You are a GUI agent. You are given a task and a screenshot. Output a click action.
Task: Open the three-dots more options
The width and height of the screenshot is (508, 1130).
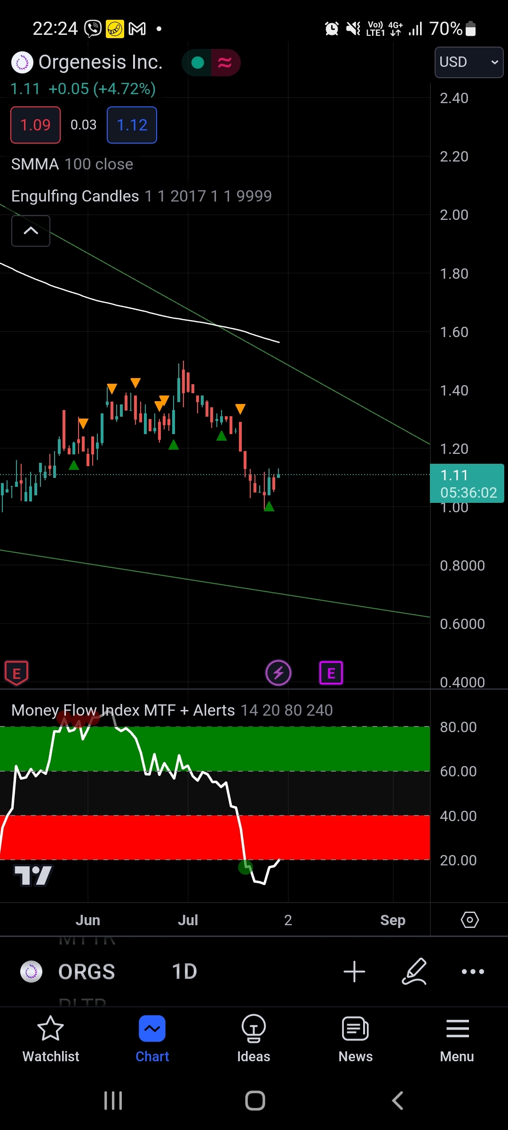point(473,972)
